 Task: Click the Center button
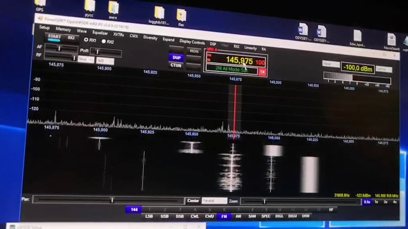pos(193,200)
